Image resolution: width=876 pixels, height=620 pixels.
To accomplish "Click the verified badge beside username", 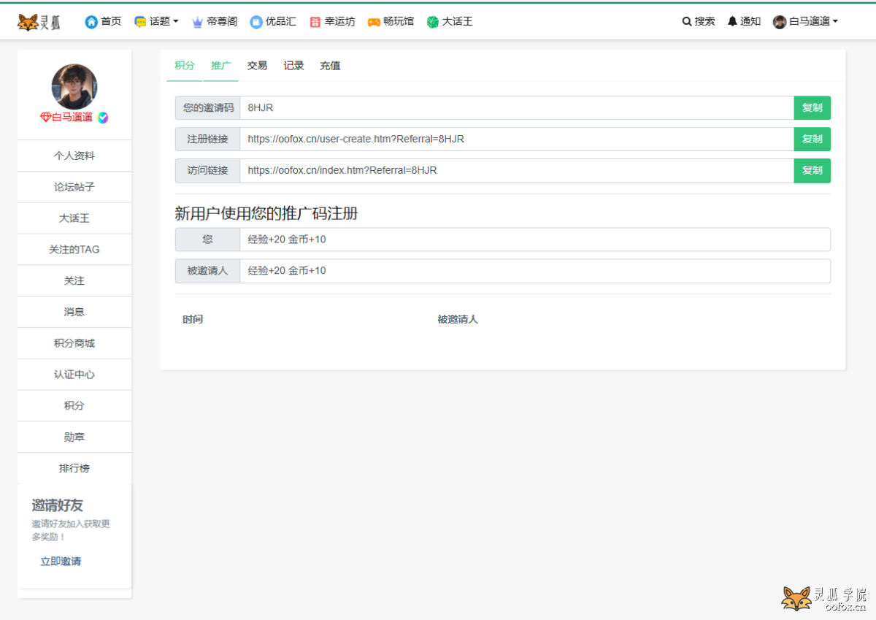I will click(x=103, y=118).
